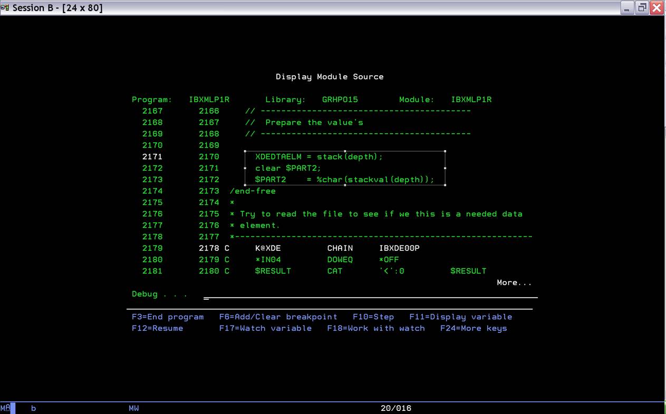Screen dimensions: 666x414
Task: Click the Program name IBXMLP1R
Action: 209,100
